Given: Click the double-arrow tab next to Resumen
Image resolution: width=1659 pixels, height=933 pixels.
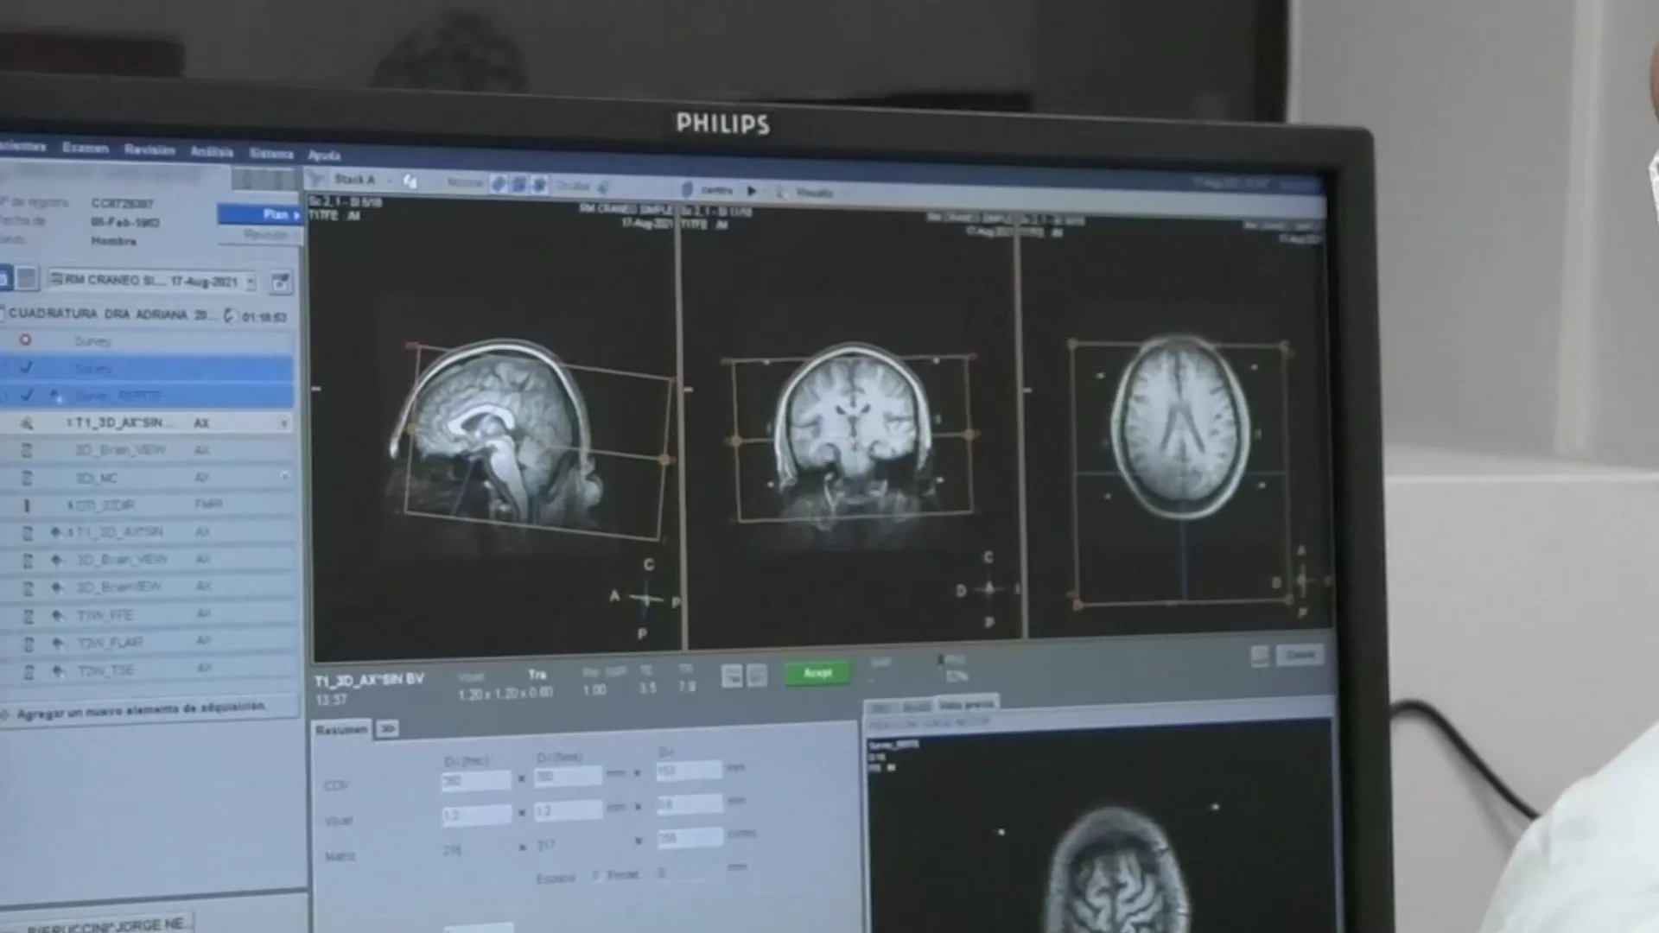Looking at the screenshot, I should [387, 730].
